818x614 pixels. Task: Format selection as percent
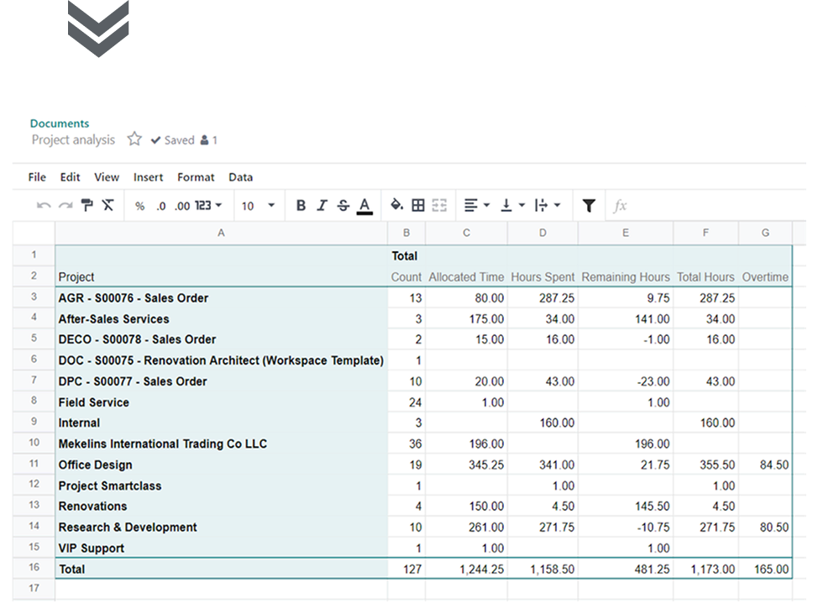139,206
